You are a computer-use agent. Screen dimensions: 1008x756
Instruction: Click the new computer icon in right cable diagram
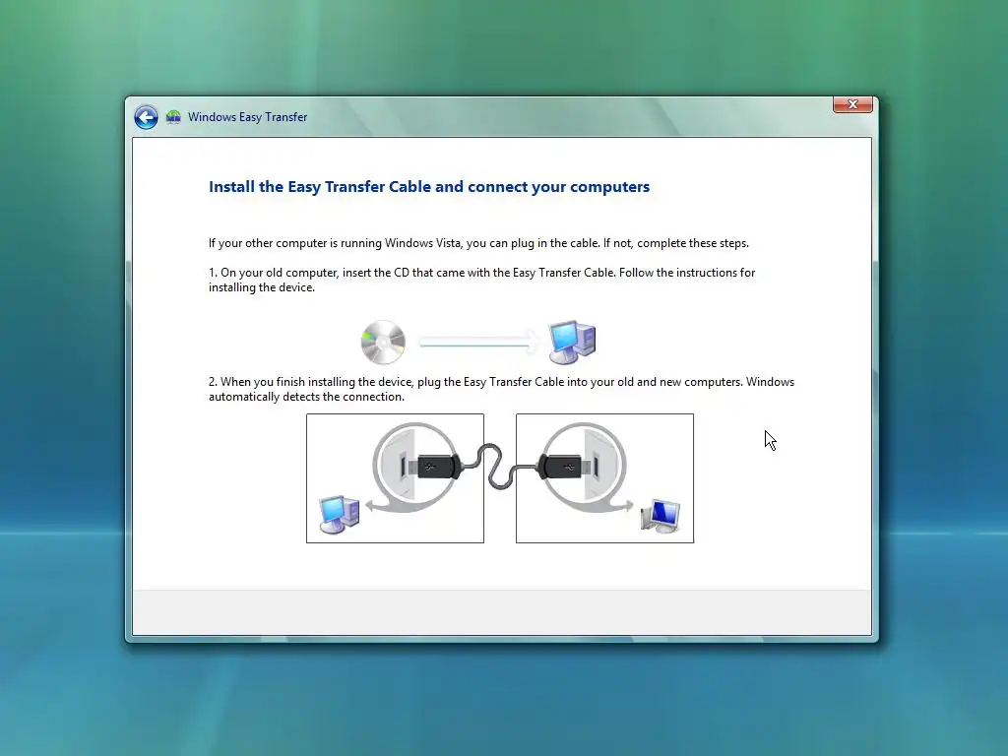coord(661,516)
